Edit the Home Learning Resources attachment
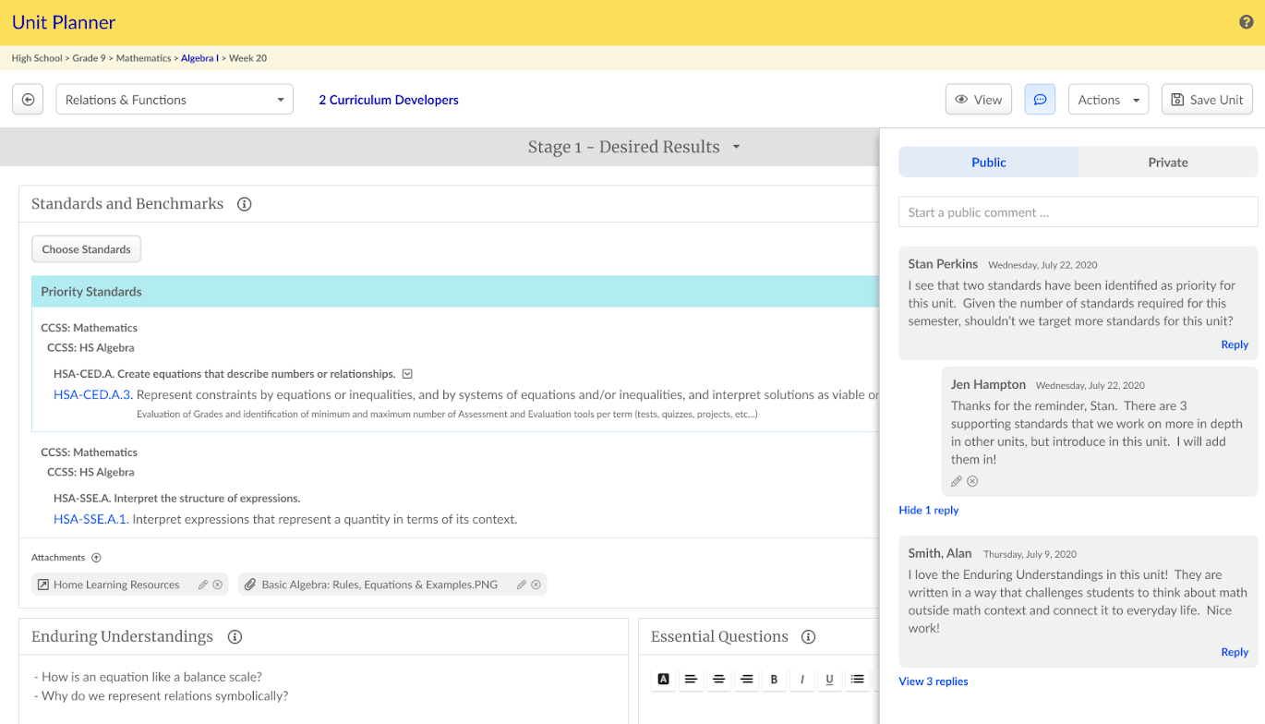 [203, 585]
